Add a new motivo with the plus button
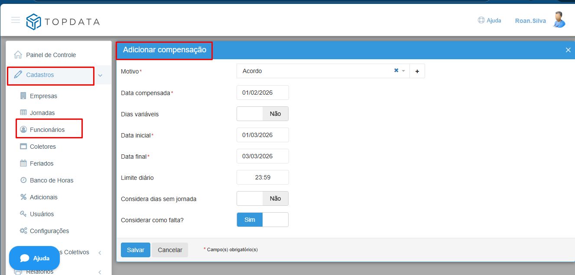Viewport: 575px width, 275px height. coord(417,71)
